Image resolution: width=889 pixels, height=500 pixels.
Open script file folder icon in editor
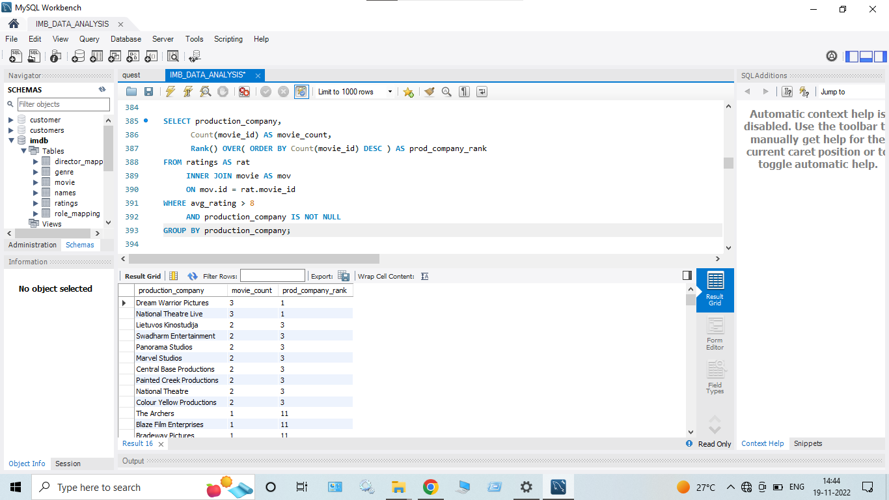[131, 92]
